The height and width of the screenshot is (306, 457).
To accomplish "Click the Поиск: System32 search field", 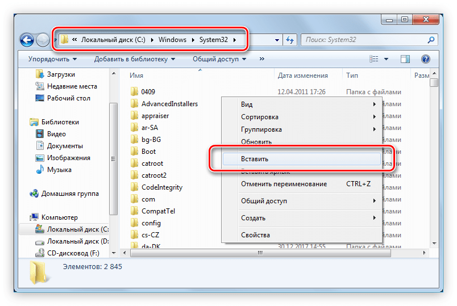I will (x=364, y=40).
